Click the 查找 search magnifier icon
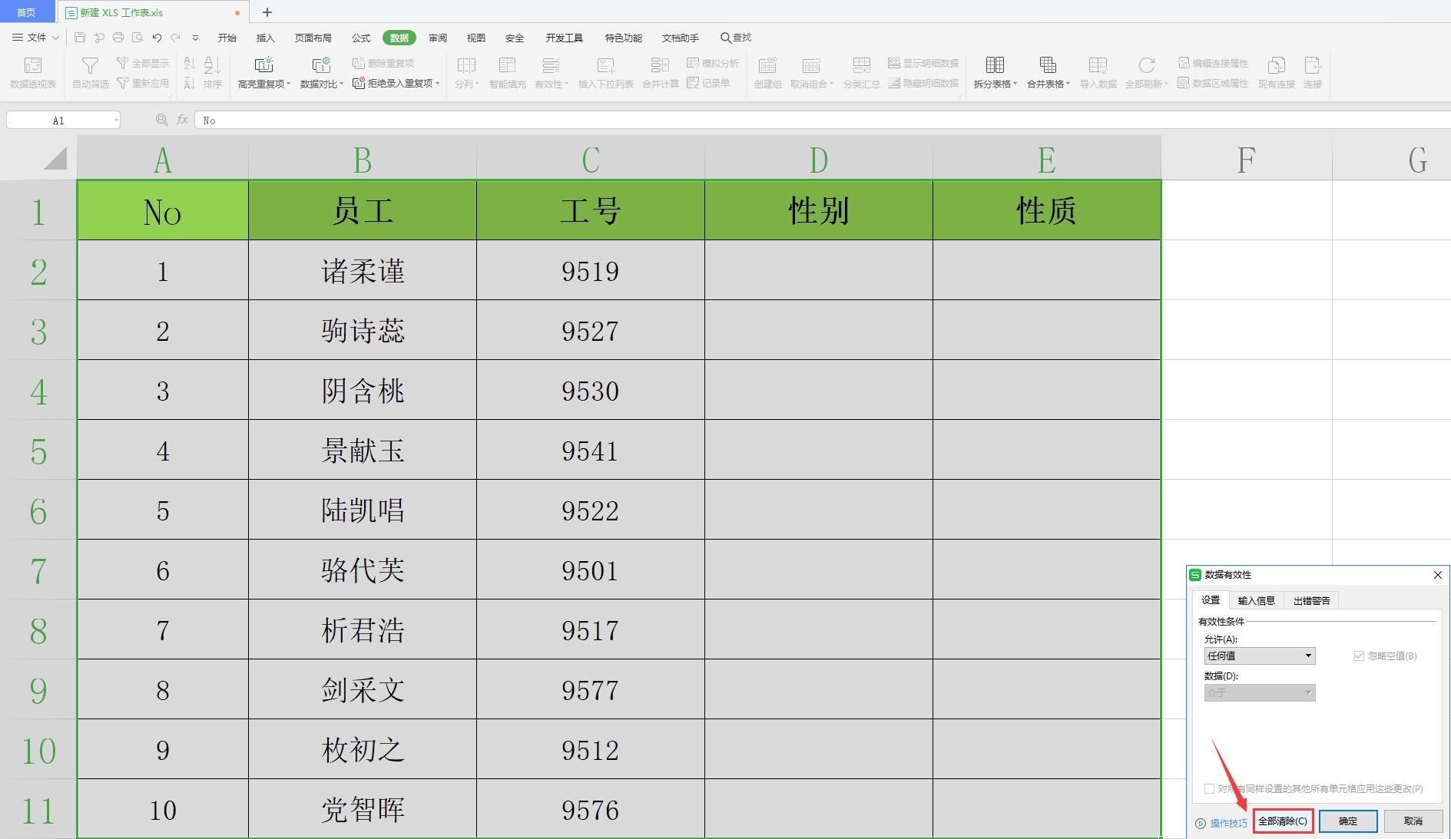Viewport: 1451px width, 839px height. coord(725,38)
